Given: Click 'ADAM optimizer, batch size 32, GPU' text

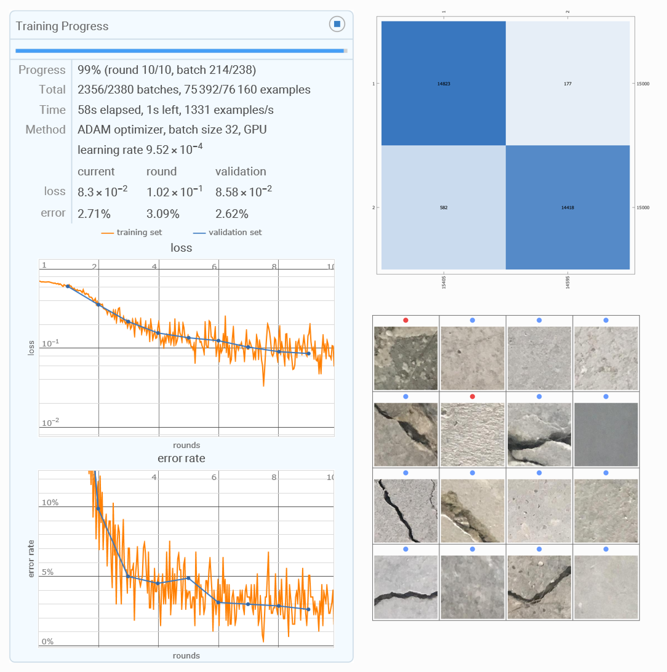Looking at the screenshot, I should [172, 130].
